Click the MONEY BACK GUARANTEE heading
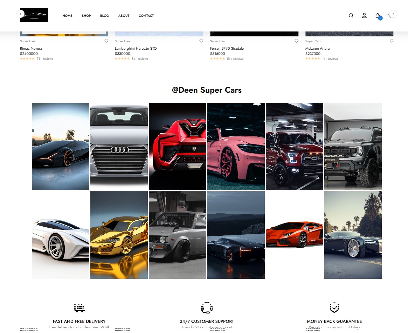The image size is (408, 333). pos(334,321)
